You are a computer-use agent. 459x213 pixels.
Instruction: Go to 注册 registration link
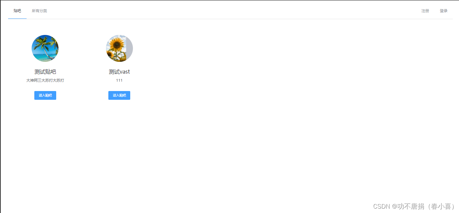[425, 11]
